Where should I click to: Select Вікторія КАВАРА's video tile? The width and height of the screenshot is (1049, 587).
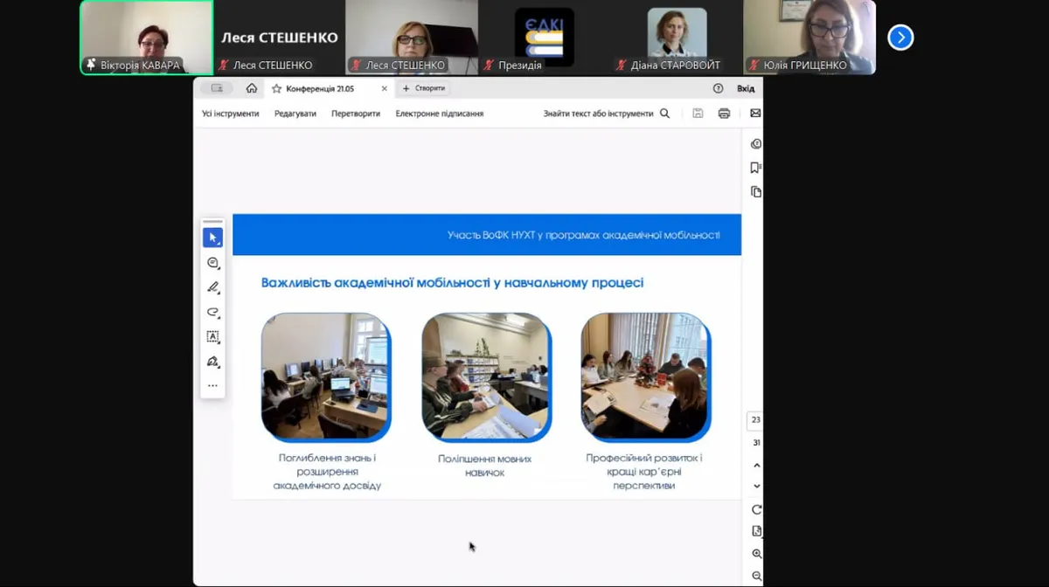coord(147,38)
